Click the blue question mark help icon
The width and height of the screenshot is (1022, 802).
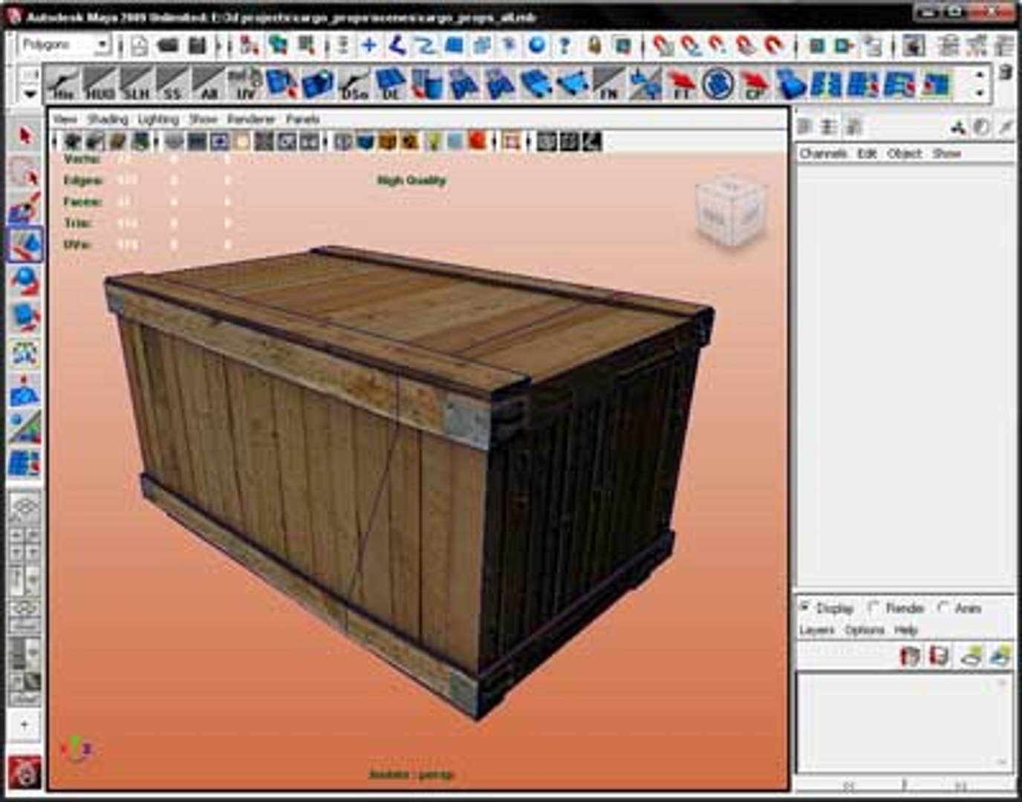click(x=564, y=46)
